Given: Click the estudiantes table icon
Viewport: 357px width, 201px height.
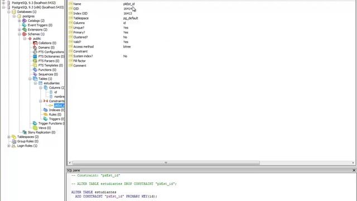Looking at the screenshot, I should click(x=41, y=83).
